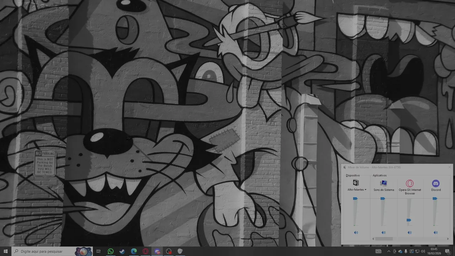Mute Discord audio in the mixer
This screenshot has width=455, height=256.
coord(435,233)
